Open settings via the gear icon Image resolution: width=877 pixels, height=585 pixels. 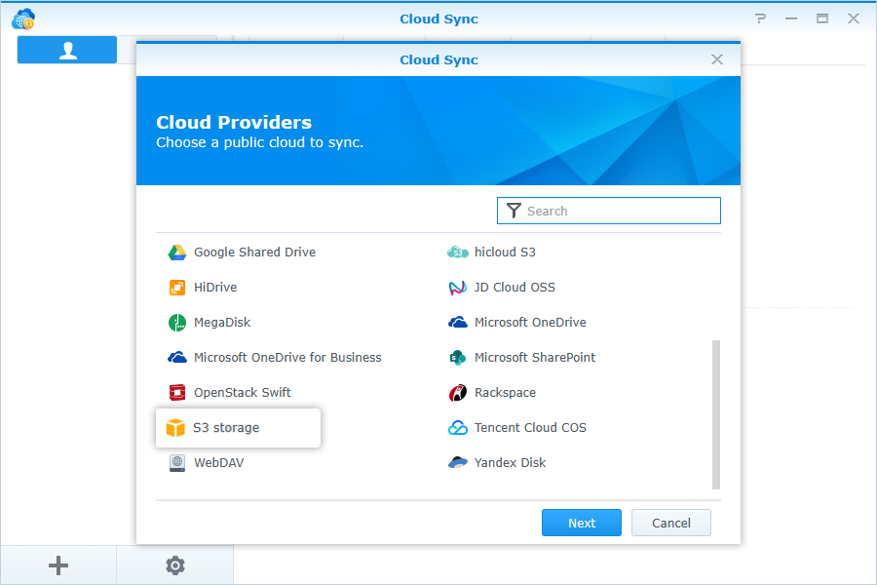[175, 565]
